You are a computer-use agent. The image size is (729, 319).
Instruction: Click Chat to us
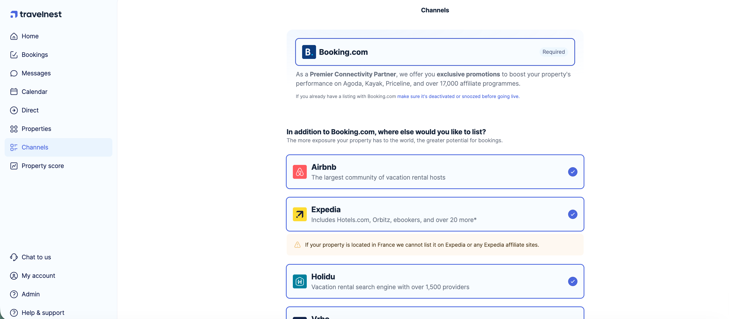[x=36, y=257]
